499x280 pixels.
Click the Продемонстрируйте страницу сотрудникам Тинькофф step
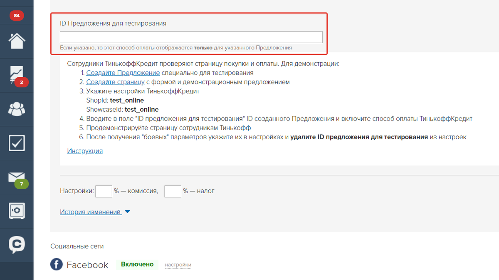point(168,128)
